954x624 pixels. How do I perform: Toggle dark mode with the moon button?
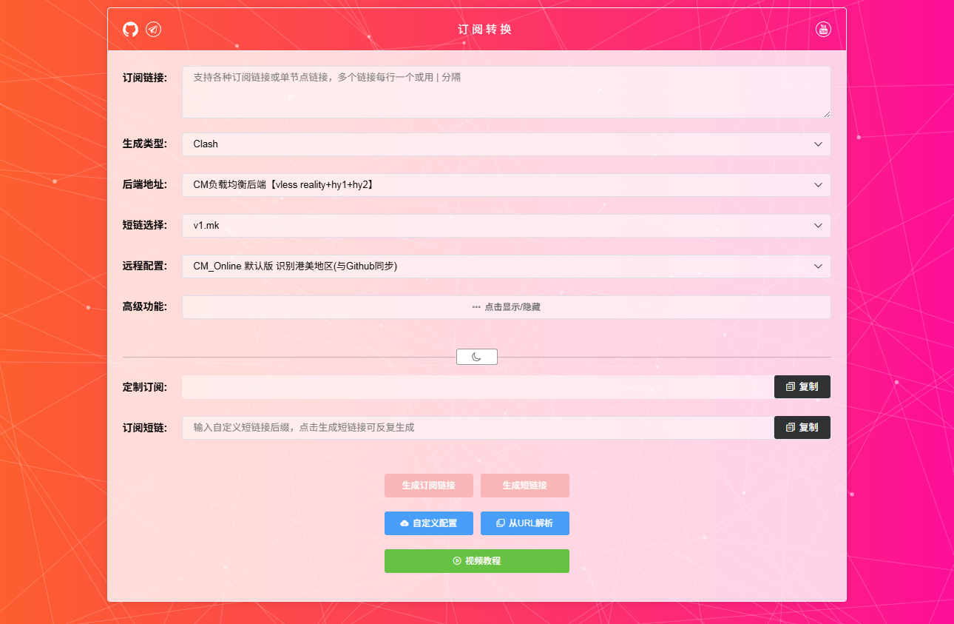pyautogui.click(x=476, y=356)
